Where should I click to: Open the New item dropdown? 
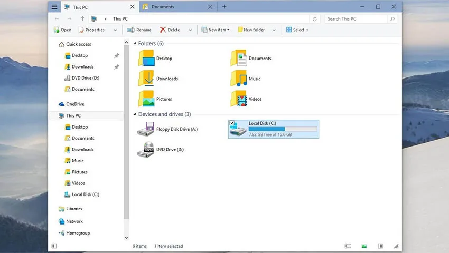[x=216, y=30]
